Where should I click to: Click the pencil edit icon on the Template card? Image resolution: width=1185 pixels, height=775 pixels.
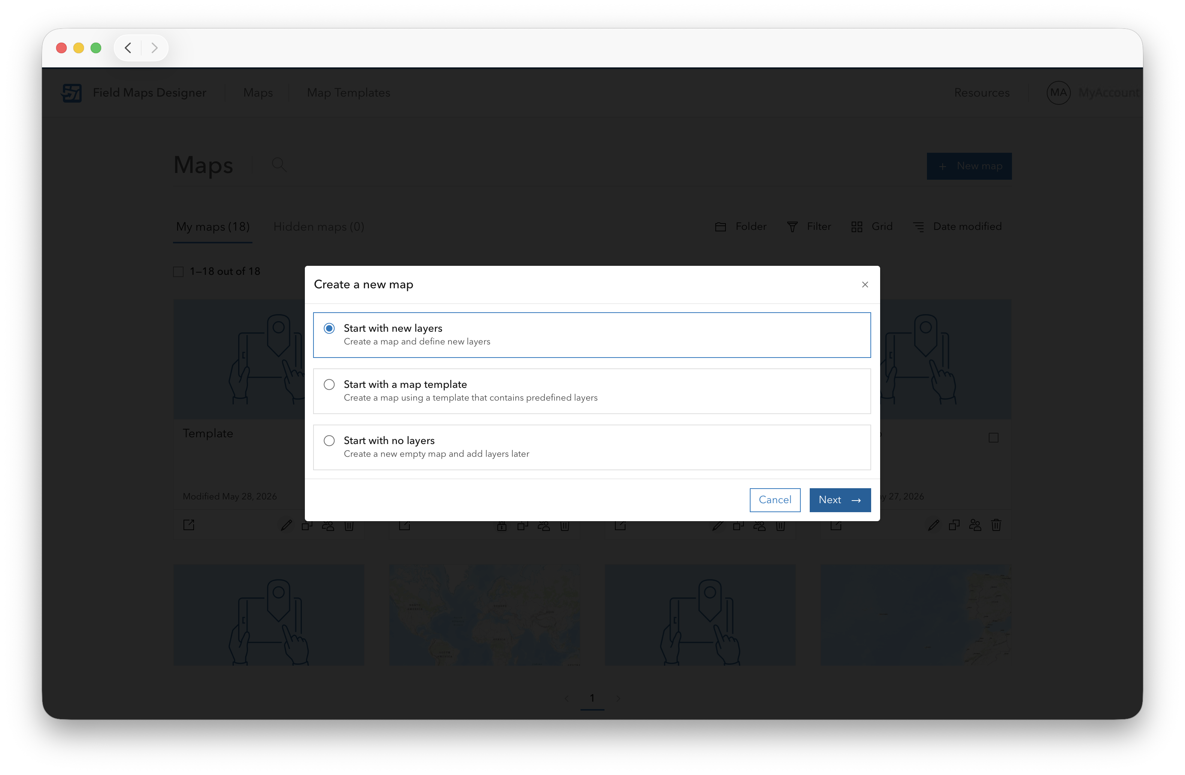pos(286,525)
